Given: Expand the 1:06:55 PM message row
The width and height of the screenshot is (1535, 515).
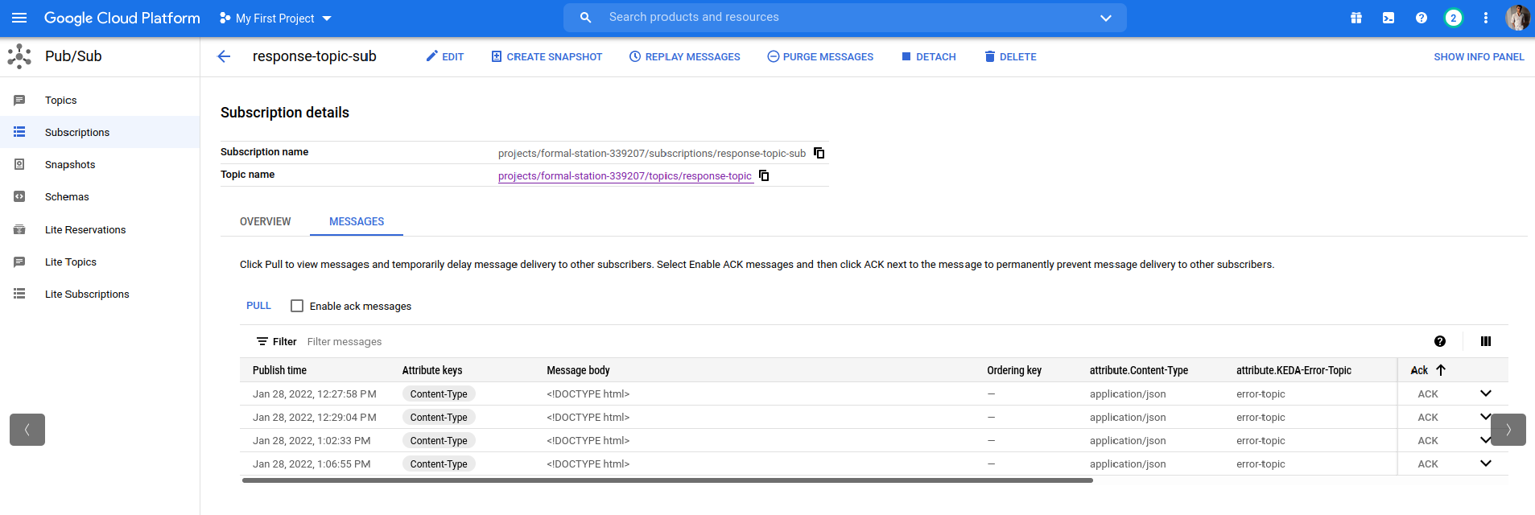Looking at the screenshot, I should pos(1485,463).
